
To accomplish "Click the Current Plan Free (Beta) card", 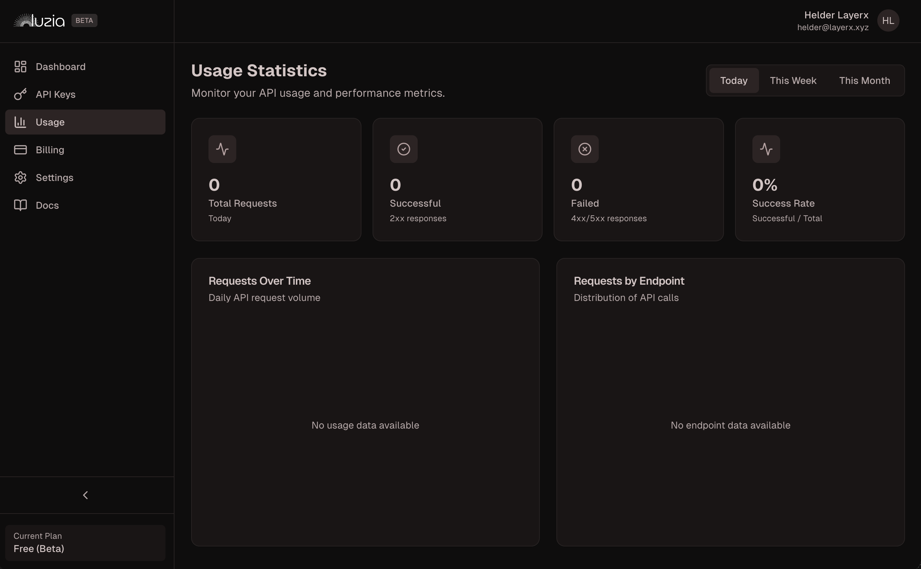I will [x=85, y=542].
